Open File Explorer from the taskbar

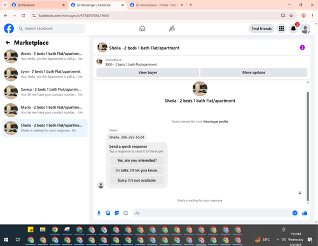pyautogui.click(x=43, y=229)
